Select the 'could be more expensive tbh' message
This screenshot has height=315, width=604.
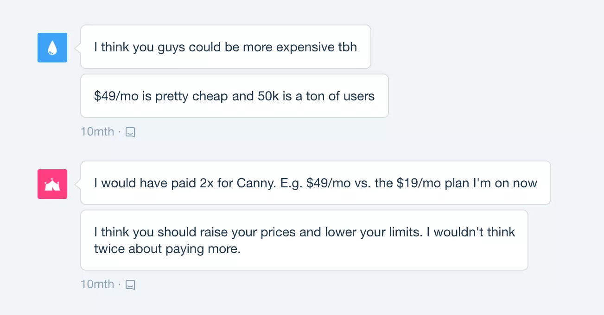click(225, 47)
